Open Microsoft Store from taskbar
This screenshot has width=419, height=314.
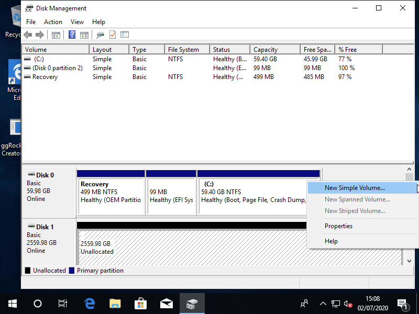[140, 304]
